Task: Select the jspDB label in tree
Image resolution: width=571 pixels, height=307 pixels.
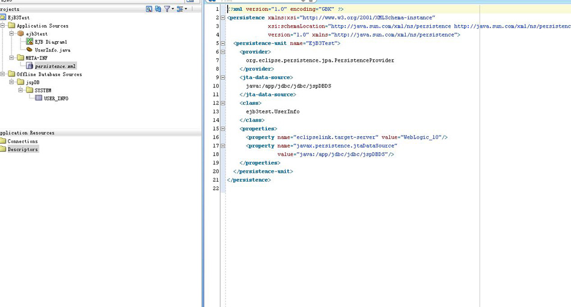Action: click(32, 83)
